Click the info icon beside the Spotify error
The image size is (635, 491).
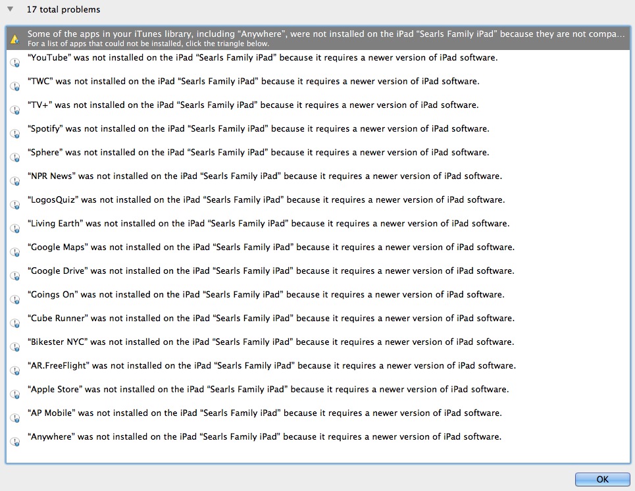click(x=14, y=134)
